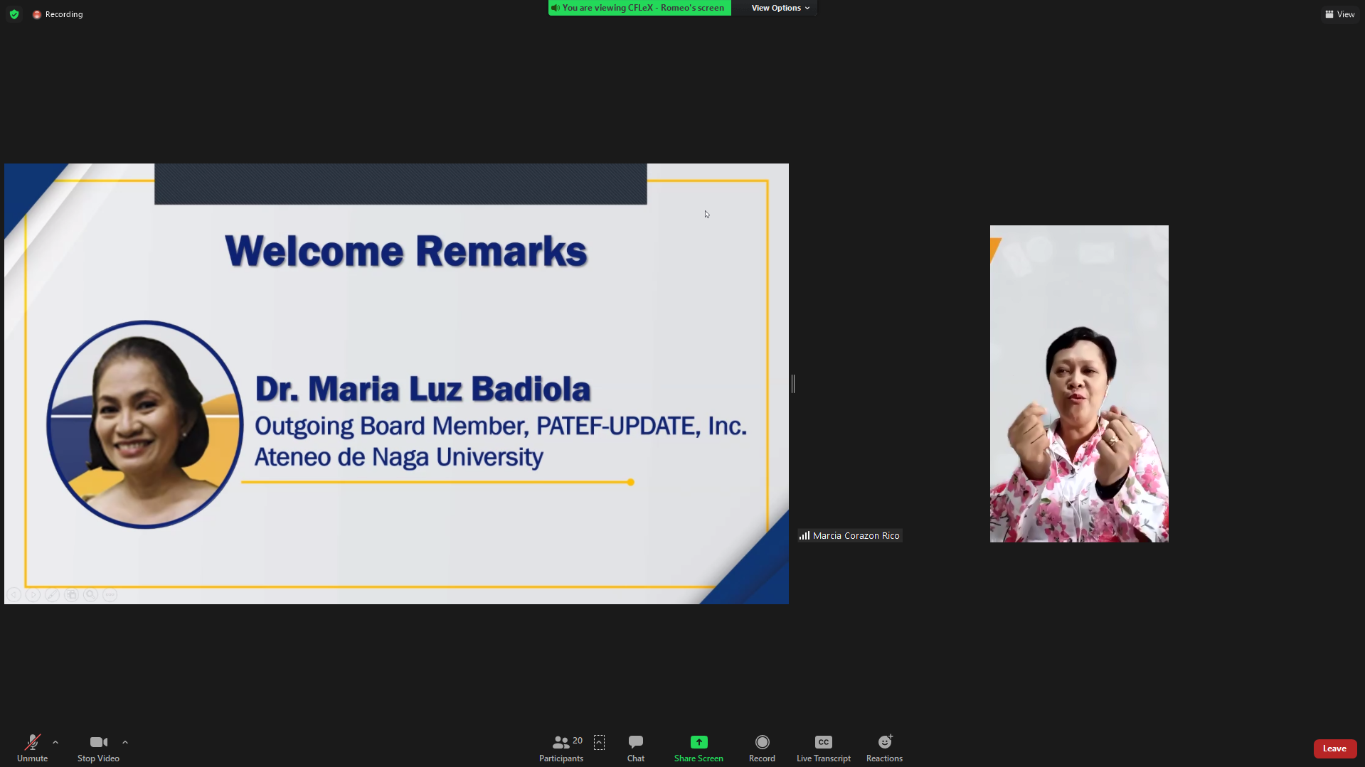Leave the meeting
Screen dimensions: 1365x767
pyautogui.click(x=1334, y=749)
